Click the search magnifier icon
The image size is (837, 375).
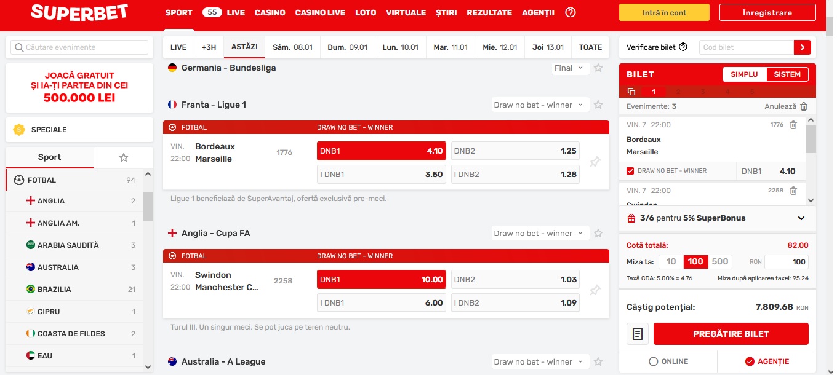[19, 47]
